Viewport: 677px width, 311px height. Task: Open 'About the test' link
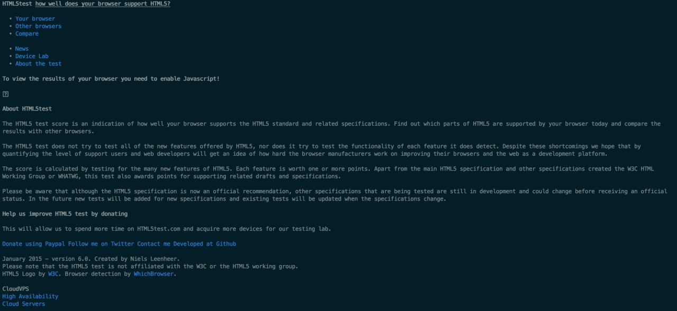click(x=38, y=63)
